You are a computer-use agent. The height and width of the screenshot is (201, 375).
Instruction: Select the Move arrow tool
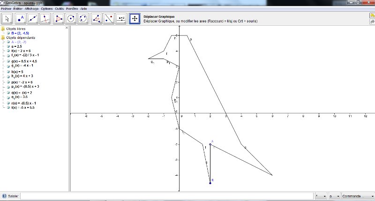[7, 18]
